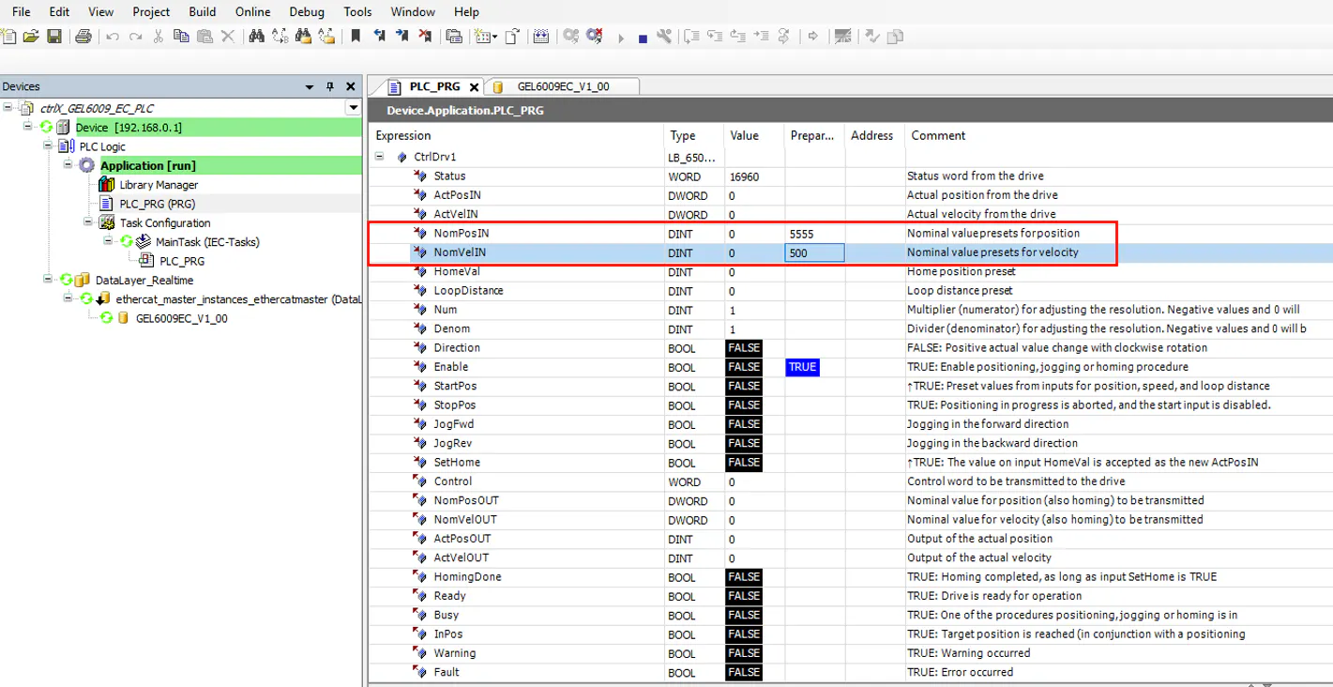Open the dropdown beside ctrlX_GEL6009_EC_PLC project

point(353,108)
